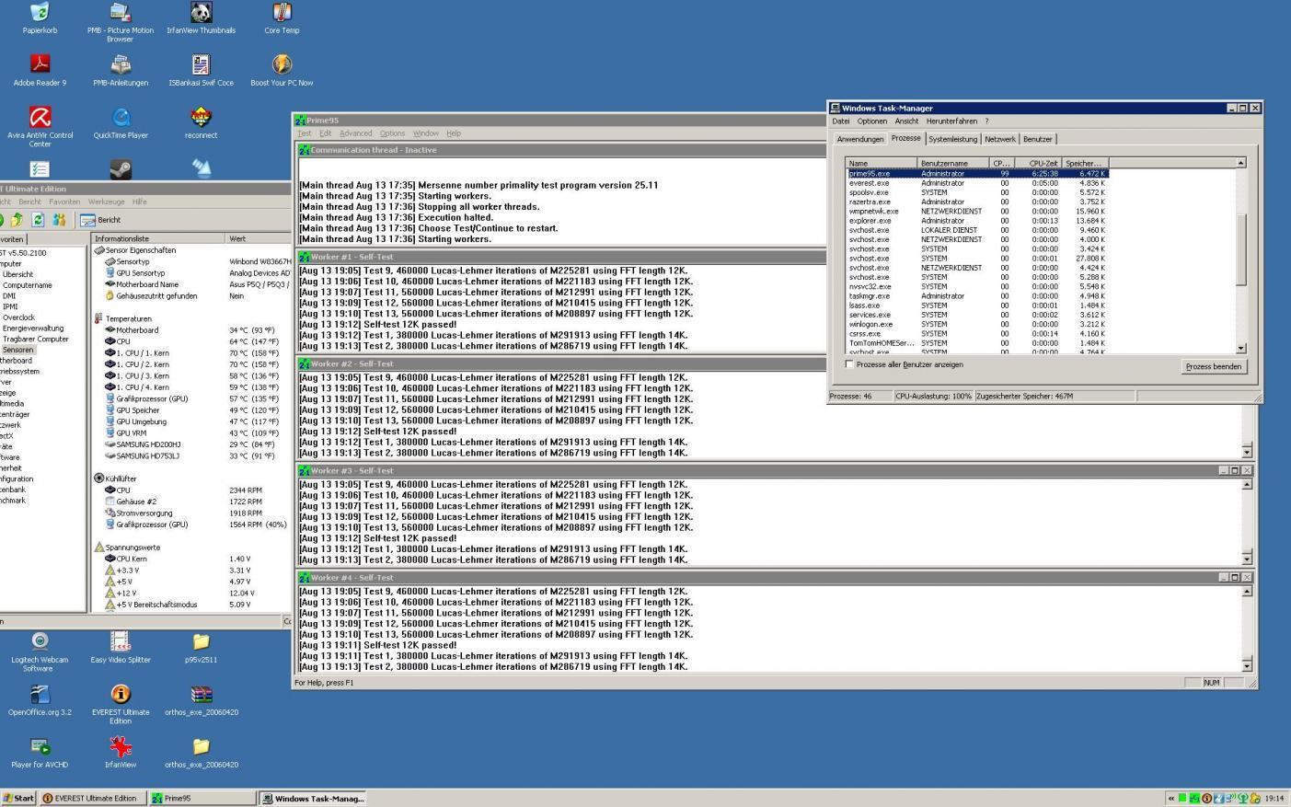
Task: Sort processes by Name column header
Action: (882, 163)
